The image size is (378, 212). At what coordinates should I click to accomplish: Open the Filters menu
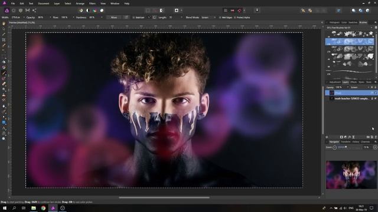click(92, 4)
